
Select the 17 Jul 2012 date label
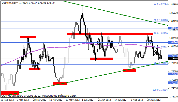[x=121, y=100]
